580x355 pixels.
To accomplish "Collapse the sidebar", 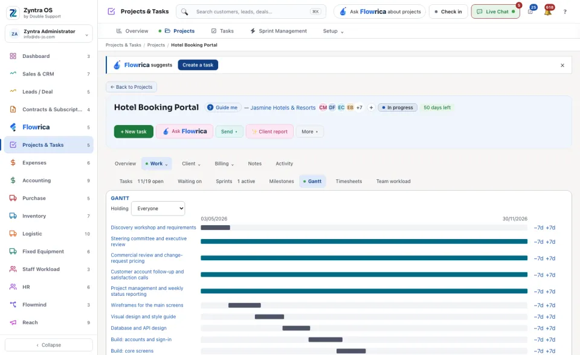I will coord(49,345).
